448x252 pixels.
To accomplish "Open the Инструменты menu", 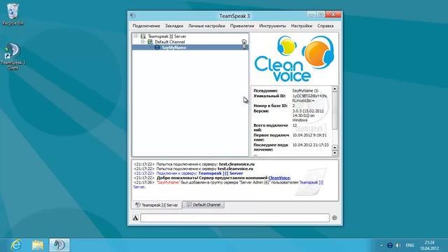I will click(x=272, y=26).
